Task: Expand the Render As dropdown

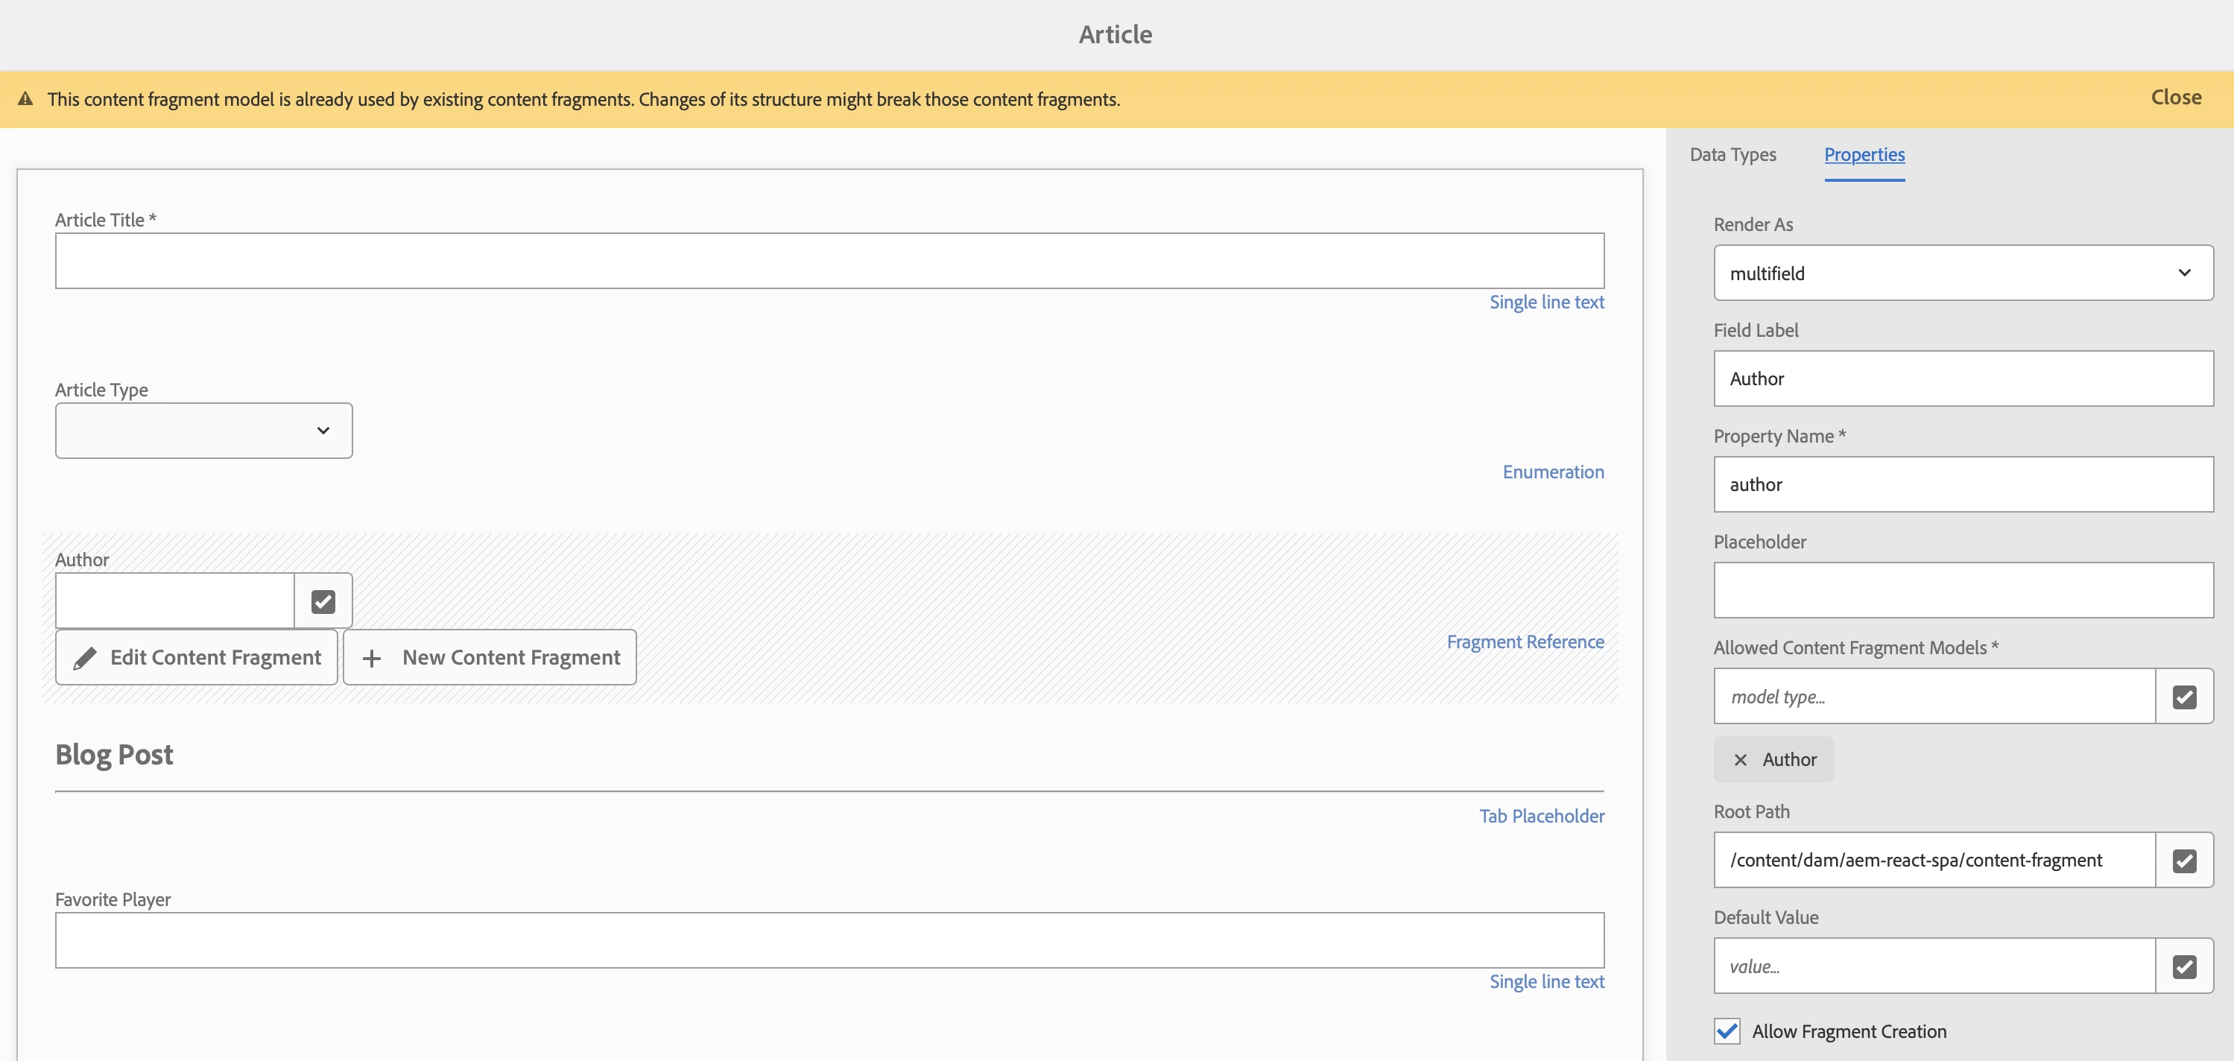Action: 1963,273
